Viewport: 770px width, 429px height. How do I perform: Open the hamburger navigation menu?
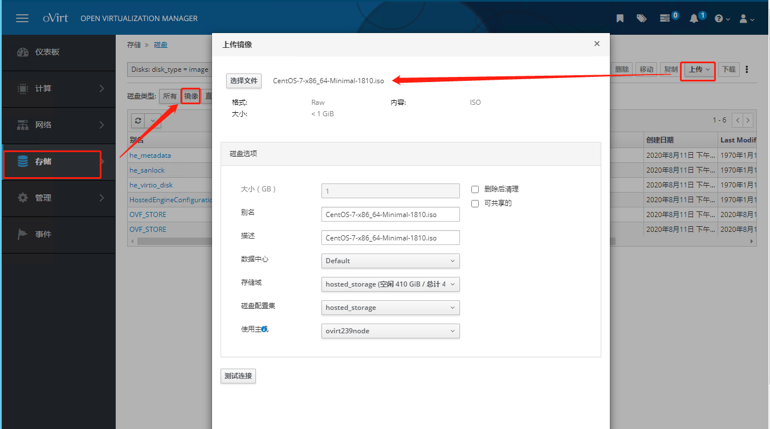[x=22, y=18]
